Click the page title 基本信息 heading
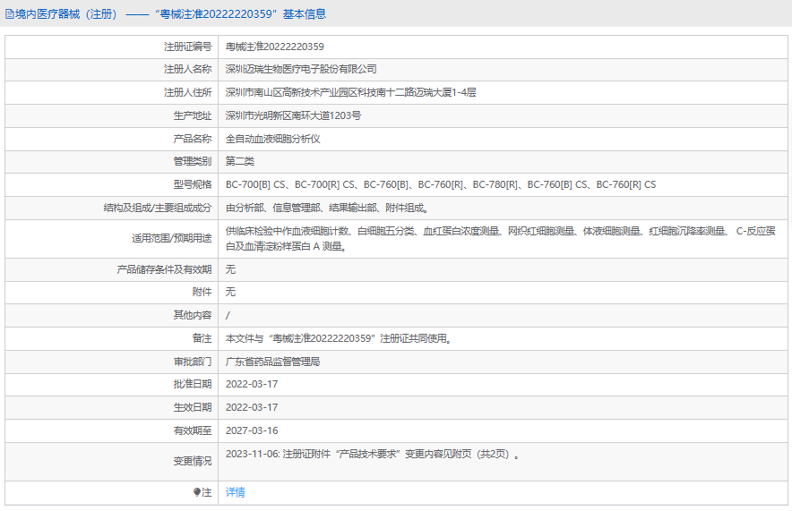This screenshot has height=511, width=792. 305,14
